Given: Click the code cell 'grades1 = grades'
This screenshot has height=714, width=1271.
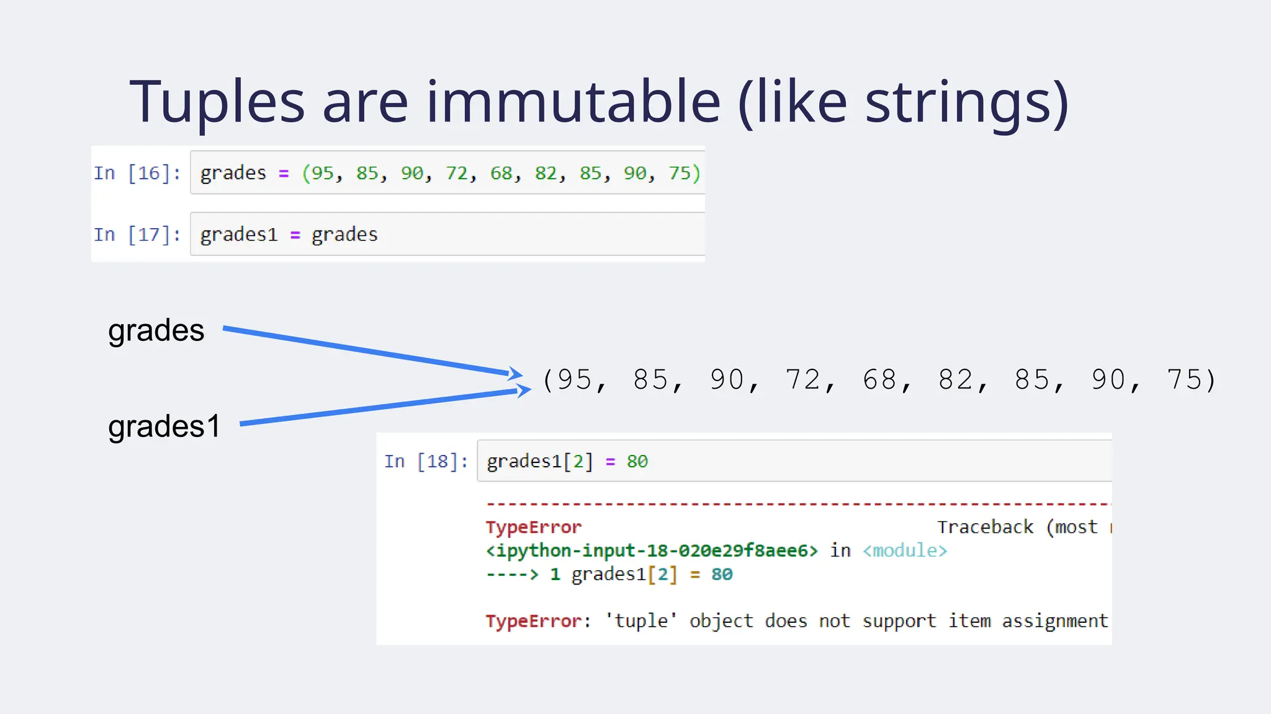Looking at the screenshot, I should click(447, 234).
